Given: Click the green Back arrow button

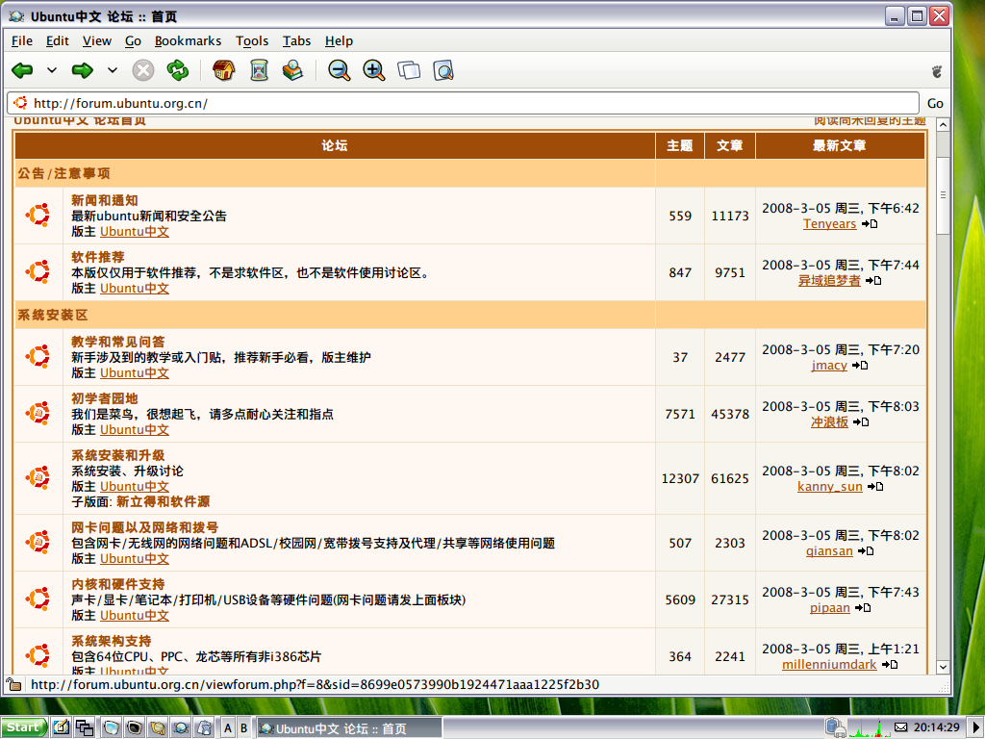Looking at the screenshot, I should (23, 70).
